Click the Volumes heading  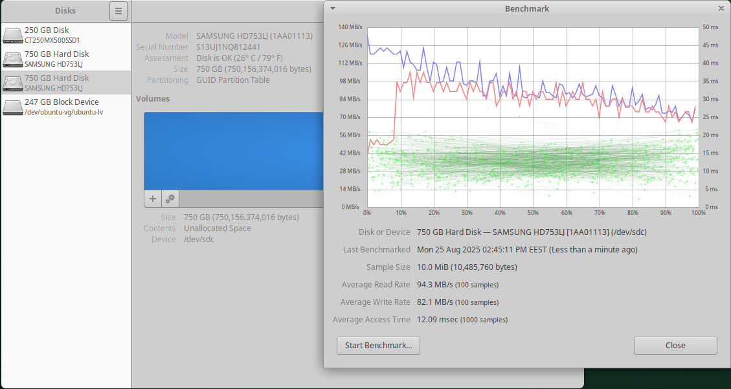[x=153, y=99]
